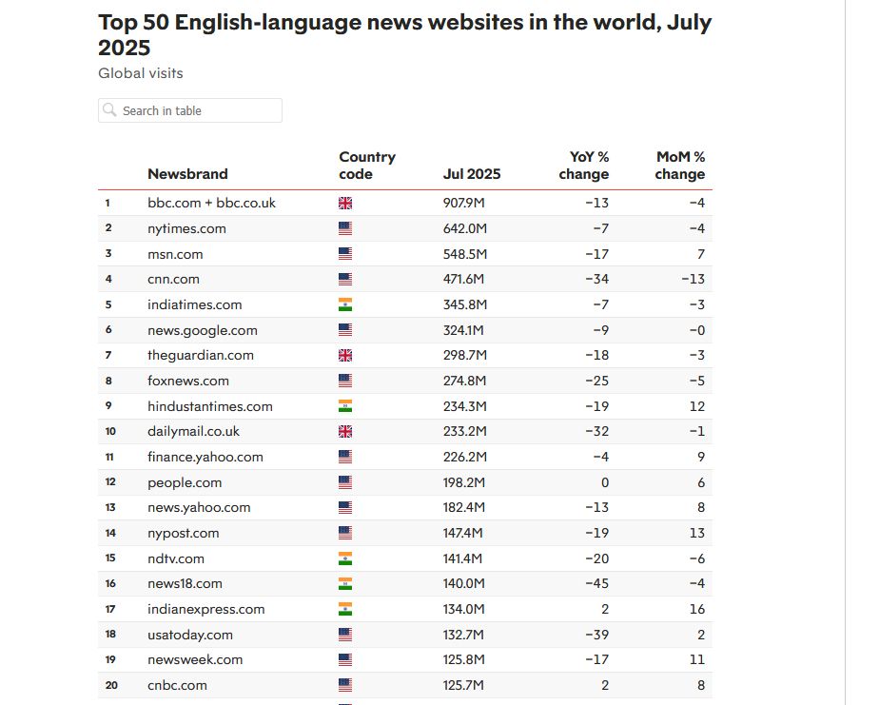Select 'bbc.com + bbc.co.uk' newsbrand cell

point(211,203)
